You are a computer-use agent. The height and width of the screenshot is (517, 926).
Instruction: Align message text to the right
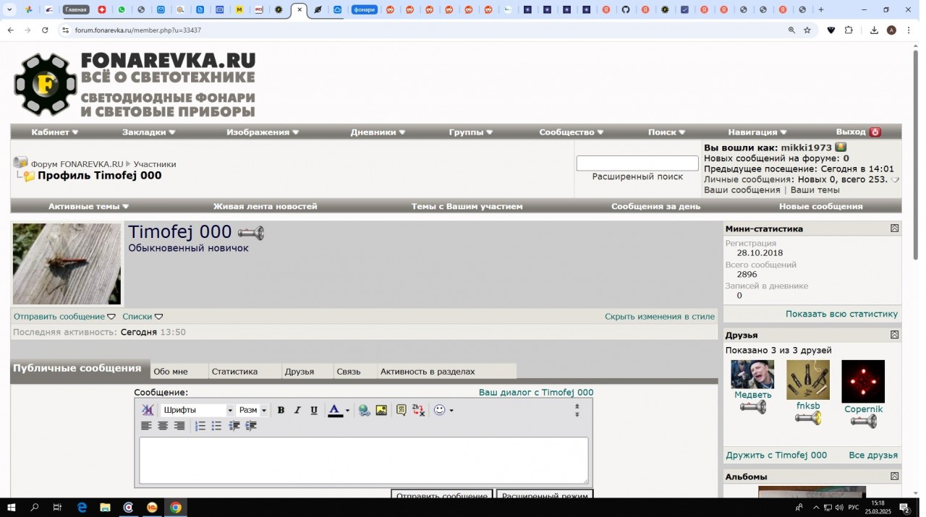(x=179, y=426)
